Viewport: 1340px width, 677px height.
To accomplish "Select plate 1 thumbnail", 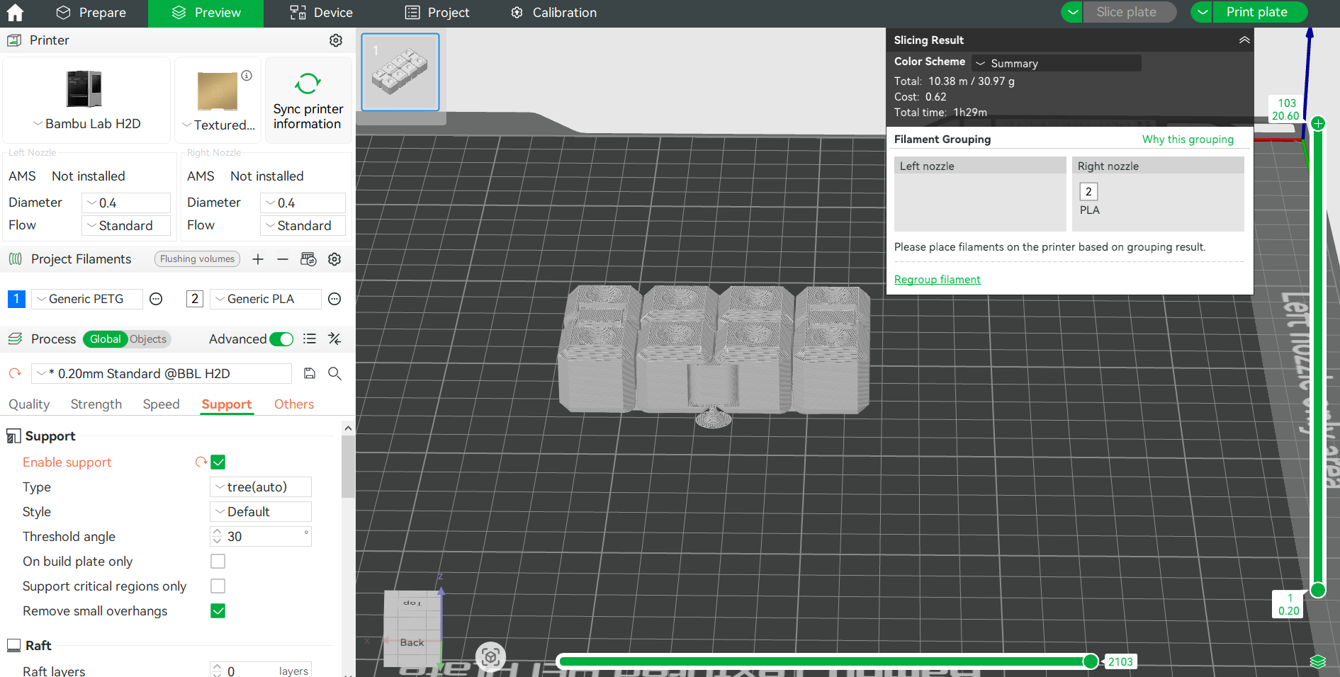I will pos(400,72).
